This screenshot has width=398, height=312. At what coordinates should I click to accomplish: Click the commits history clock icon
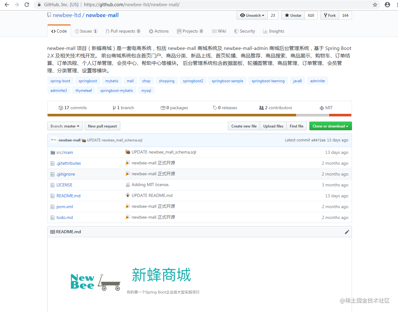[x=61, y=108]
